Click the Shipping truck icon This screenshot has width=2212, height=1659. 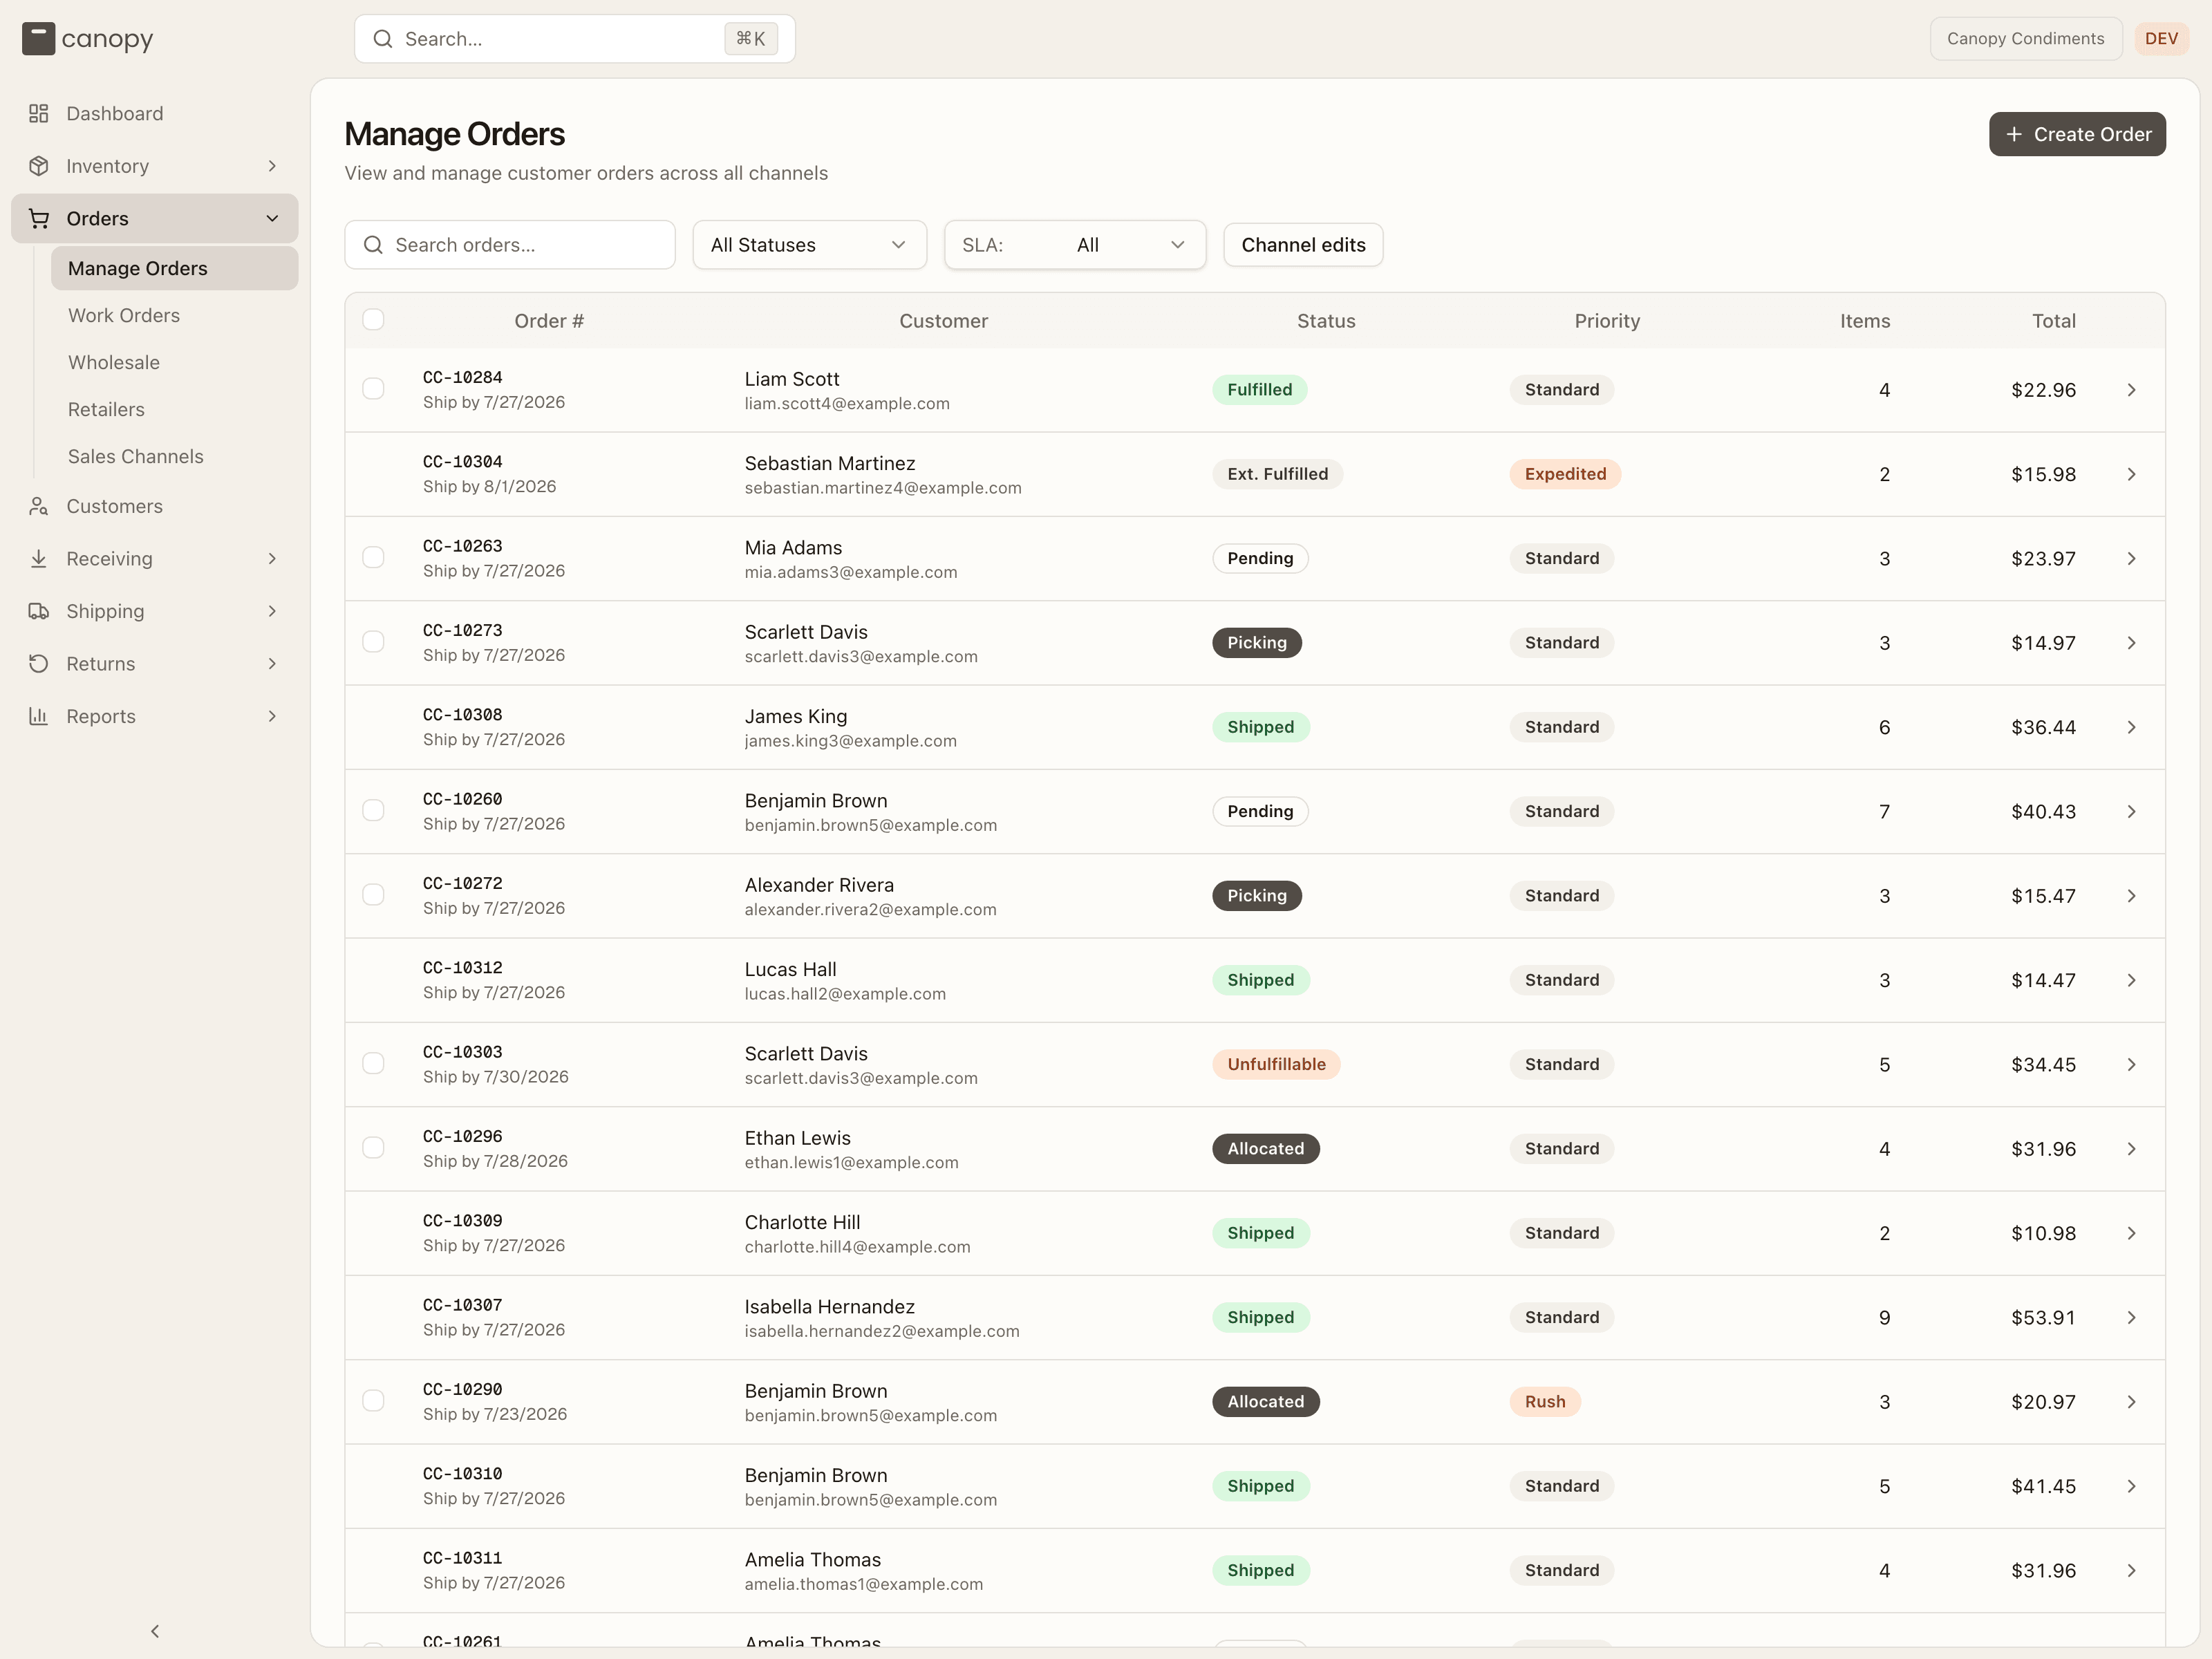coord(39,612)
